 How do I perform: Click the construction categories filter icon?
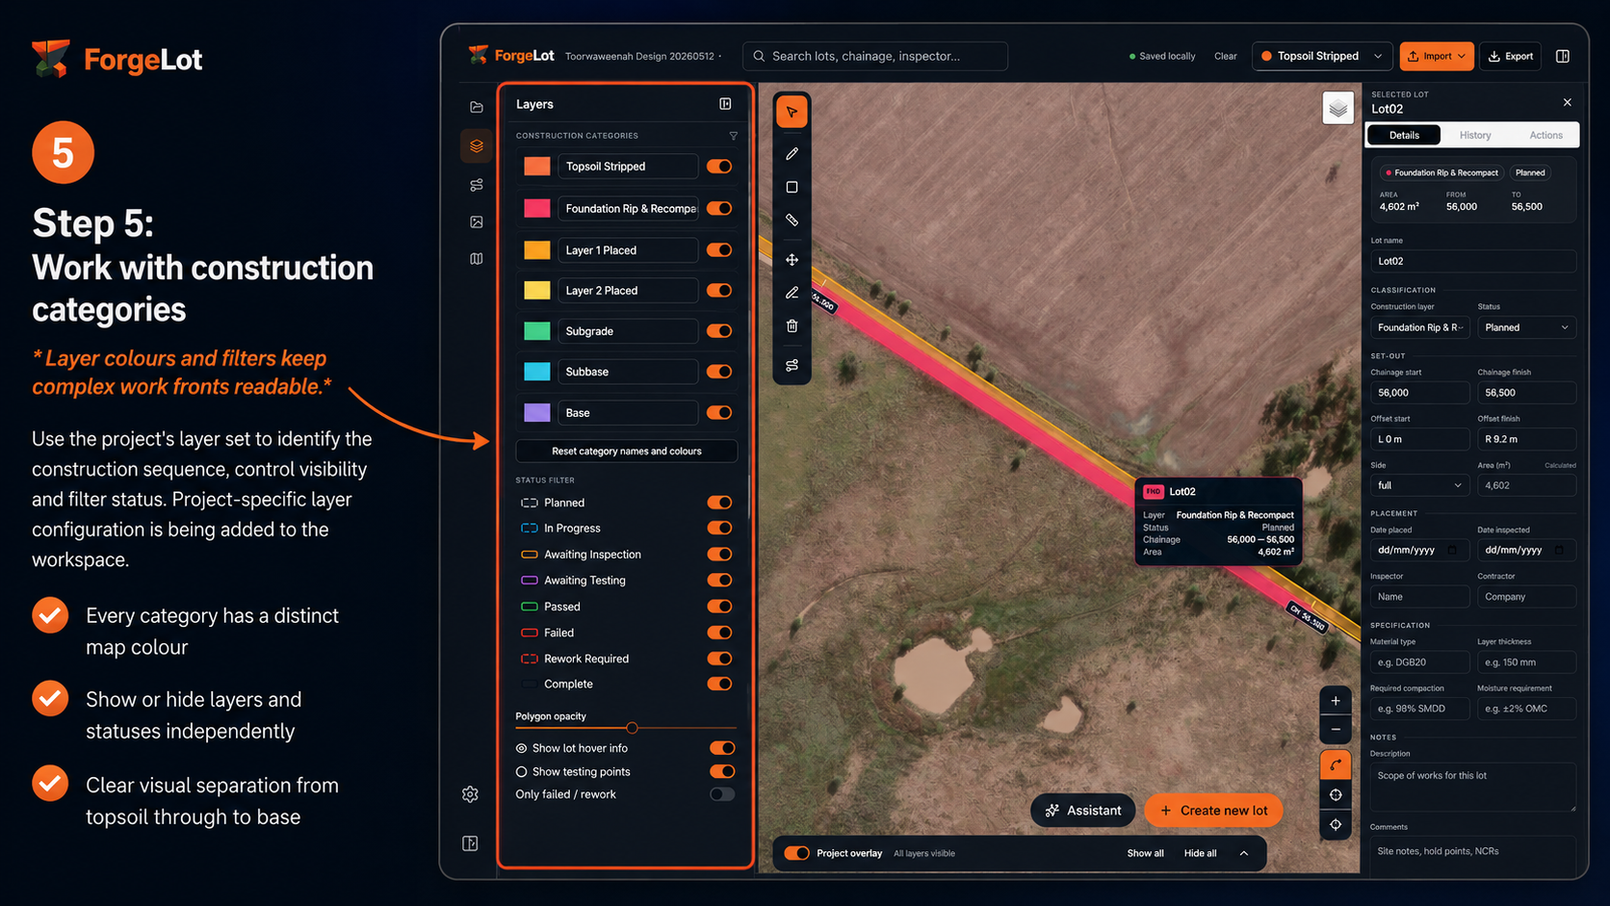733,136
